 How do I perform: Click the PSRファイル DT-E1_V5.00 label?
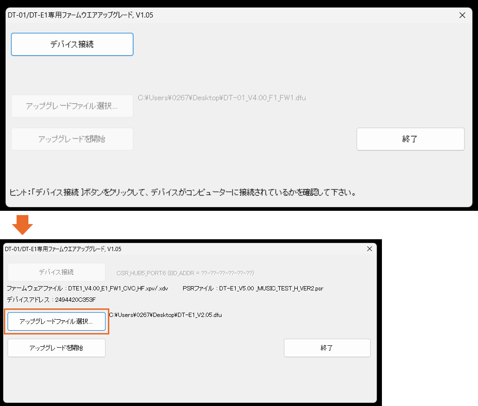pyautogui.click(x=253, y=288)
